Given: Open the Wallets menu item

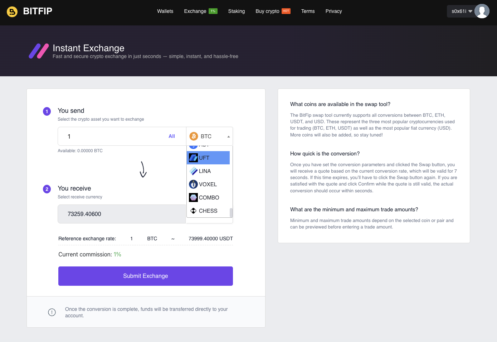Looking at the screenshot, I should [x=165, y=11].
